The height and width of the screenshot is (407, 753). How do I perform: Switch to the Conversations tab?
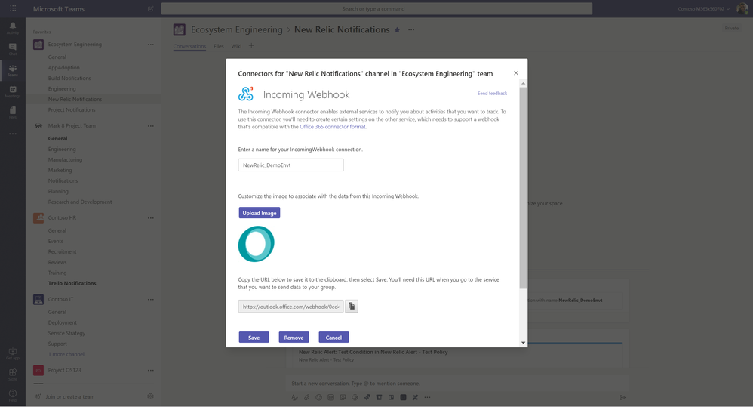189,47
